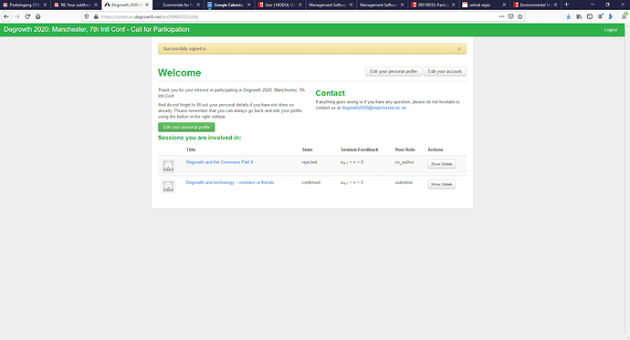The image size is (630, 340).
Task: Click the thumbnail icon of the confirmed session
Action: point(168,186)
